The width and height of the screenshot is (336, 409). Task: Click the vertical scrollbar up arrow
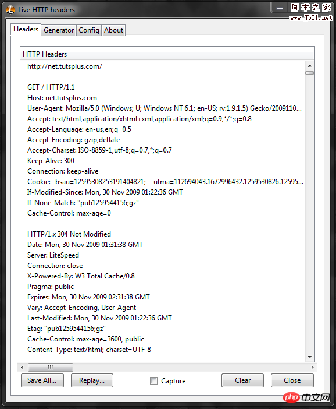pos(310,66)
